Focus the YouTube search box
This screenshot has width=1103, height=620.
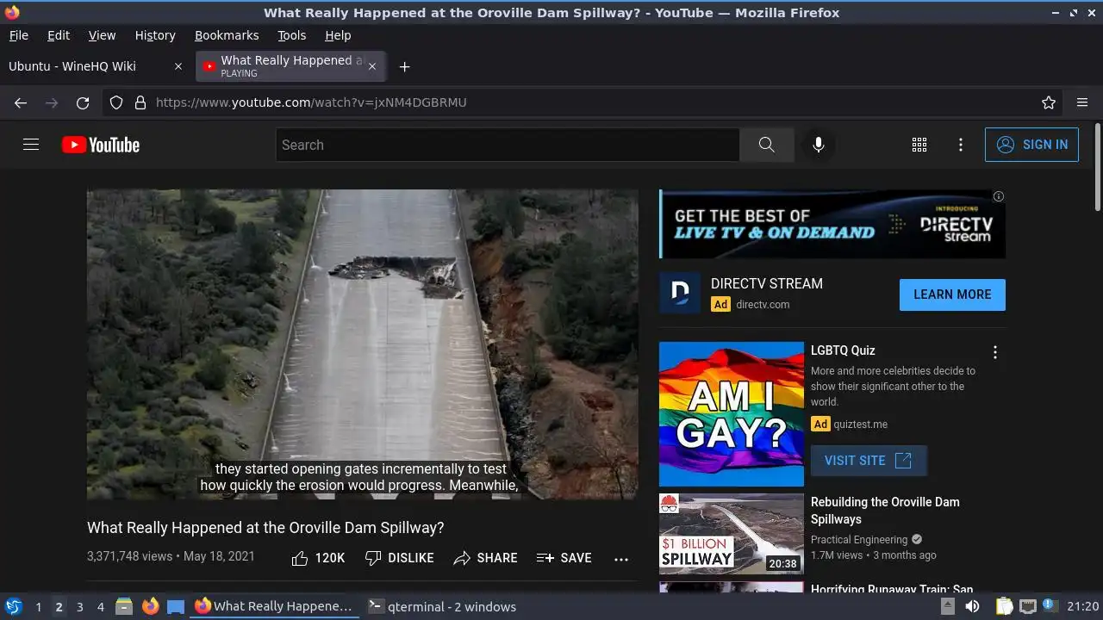point(508,145)
